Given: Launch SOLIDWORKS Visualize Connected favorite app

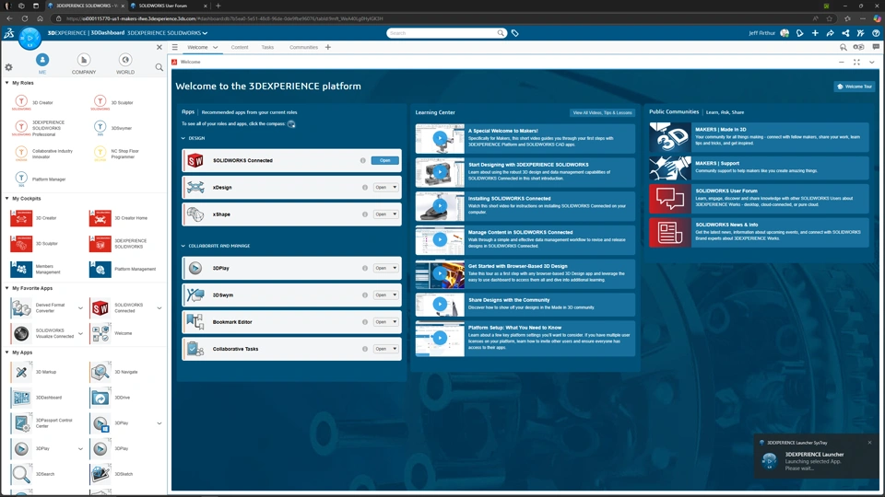Looking at the screenshot, I should pos(42,333).
